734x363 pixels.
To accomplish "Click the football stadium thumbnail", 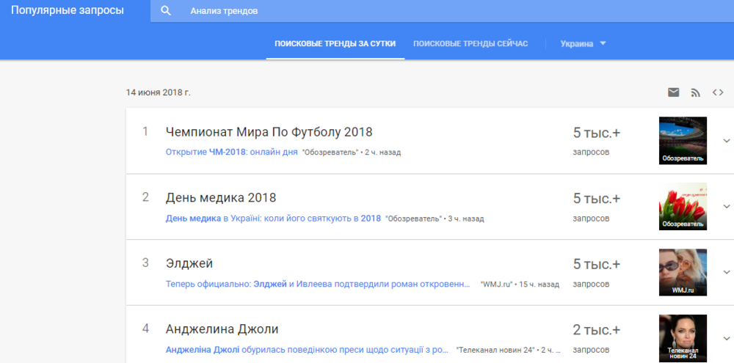I will [683, 140].
